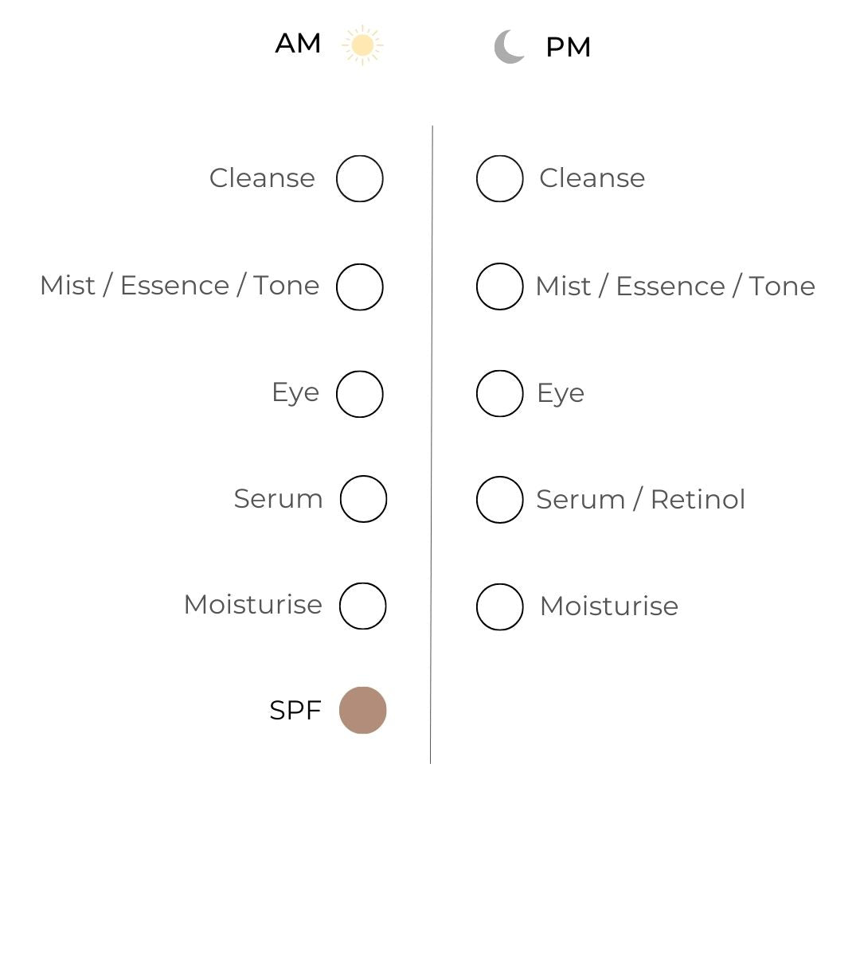The width and height of the screenshot is (860, 955).
Task: Toggle the AM Moisturise checkbox
Action: [x=363, y=606]
